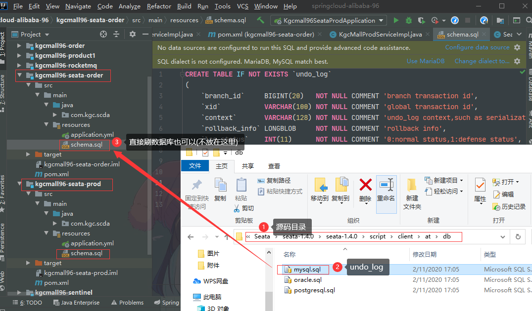This screenshot has height=311, width=532.
Task: Click the New folder (新建文件夹) icon
Action: (412, 185)
